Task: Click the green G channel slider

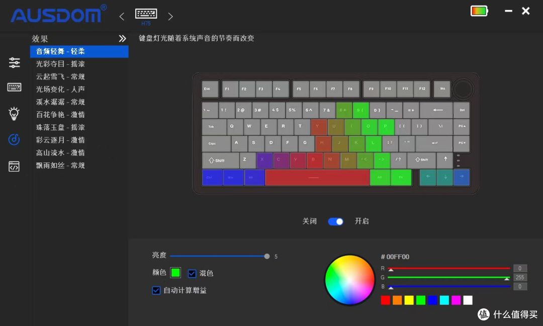Action: tap(449, 278)
